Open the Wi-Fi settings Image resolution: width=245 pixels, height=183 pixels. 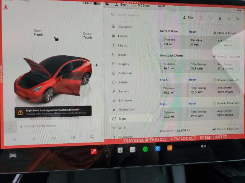tap(119, 128)
